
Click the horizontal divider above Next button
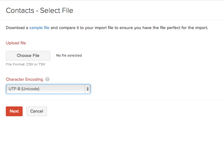point(112,100)
